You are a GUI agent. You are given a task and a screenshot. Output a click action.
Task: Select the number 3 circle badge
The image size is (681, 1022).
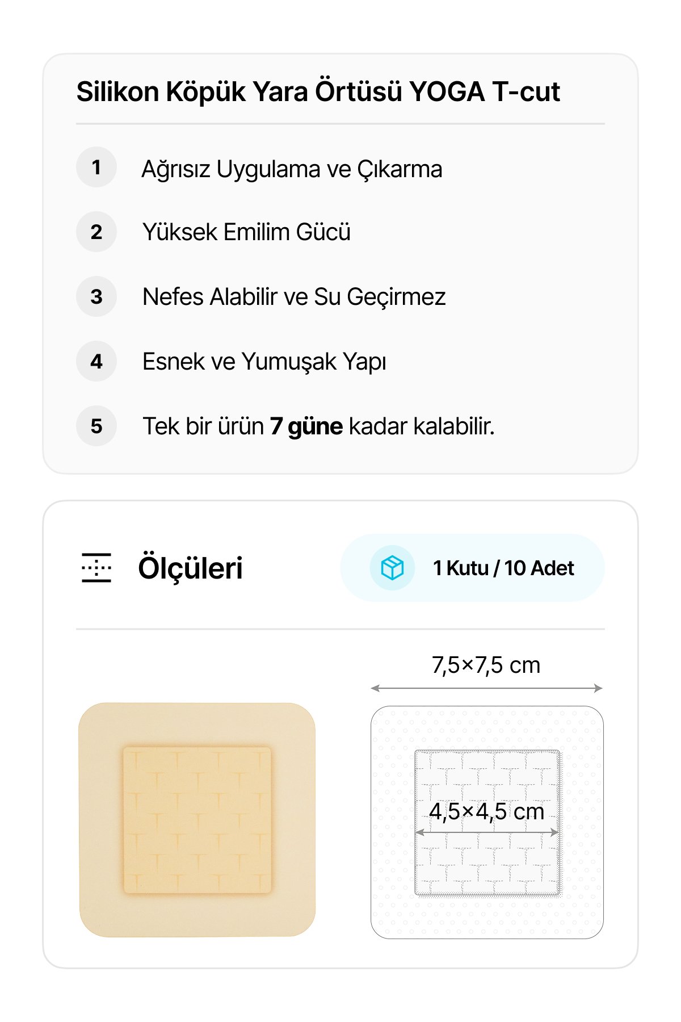point(96,296)
